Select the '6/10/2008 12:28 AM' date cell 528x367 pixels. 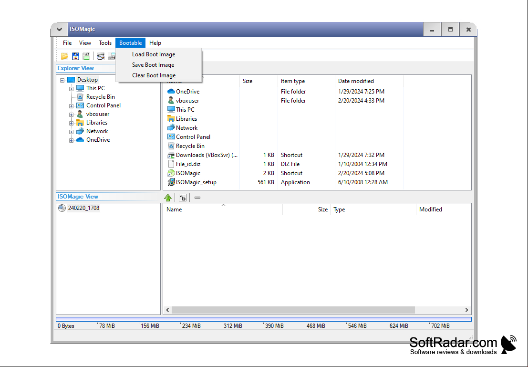click(x=362, y=182)
